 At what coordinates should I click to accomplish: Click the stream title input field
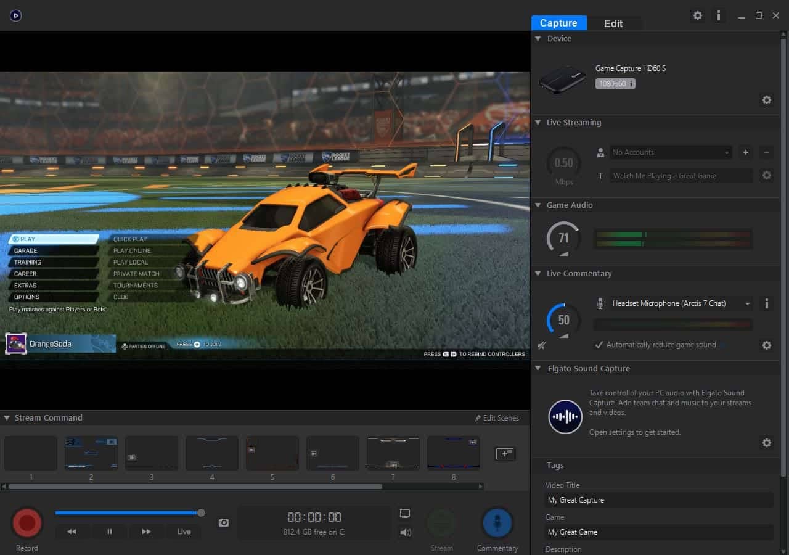(x=681, y=176)
